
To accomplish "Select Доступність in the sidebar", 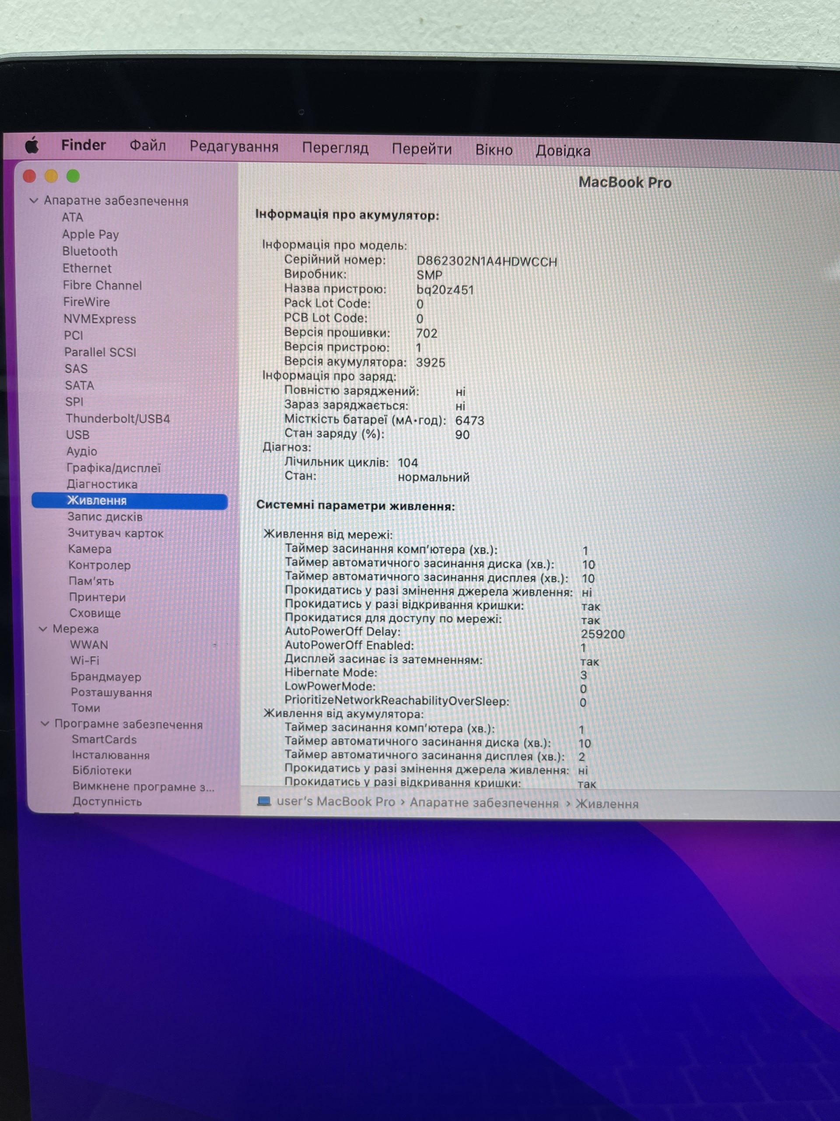I will [107, 802].
